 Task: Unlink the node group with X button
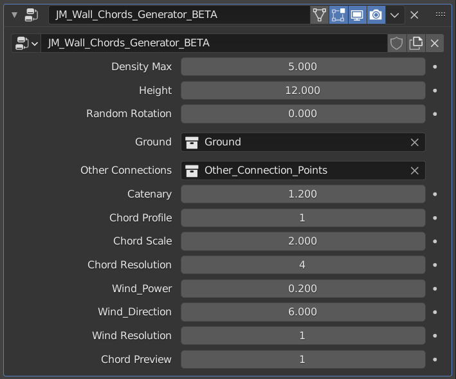pyautogui.click(x=435, y=43)
